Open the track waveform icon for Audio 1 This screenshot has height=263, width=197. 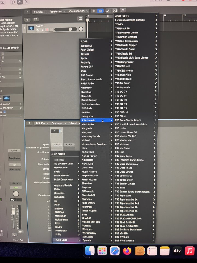tap(31, 28)
